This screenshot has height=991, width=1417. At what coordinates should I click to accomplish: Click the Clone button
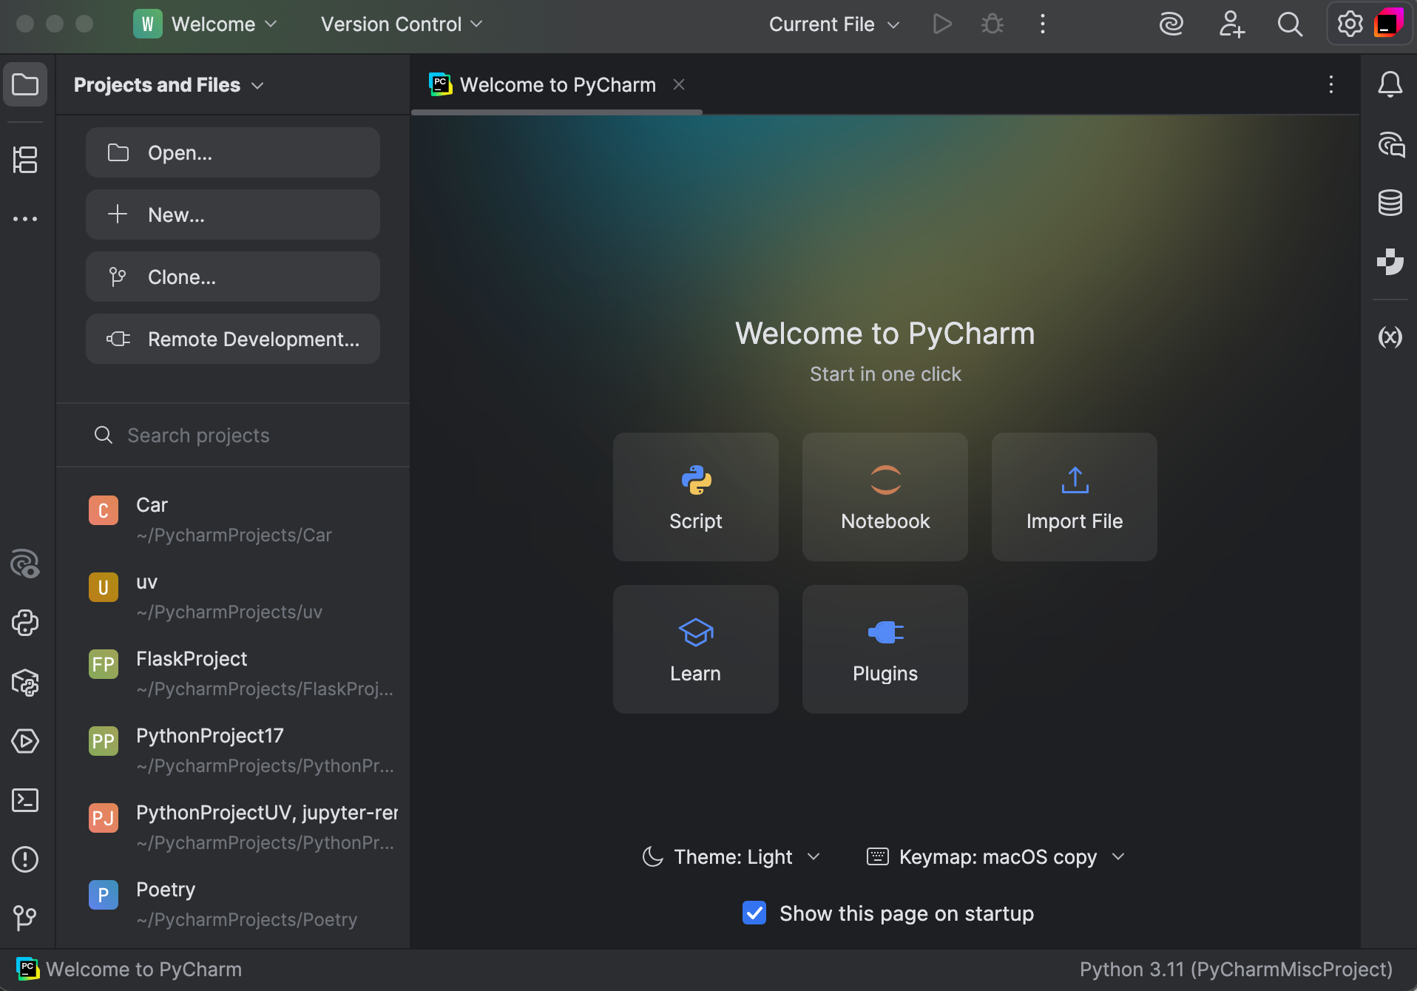pyautogui.click(x=232, y=277)
